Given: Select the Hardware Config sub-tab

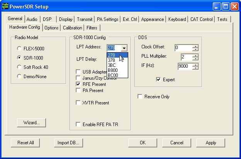Looking at the screenshot, I should pyautogui.click(x=25, y=27).
